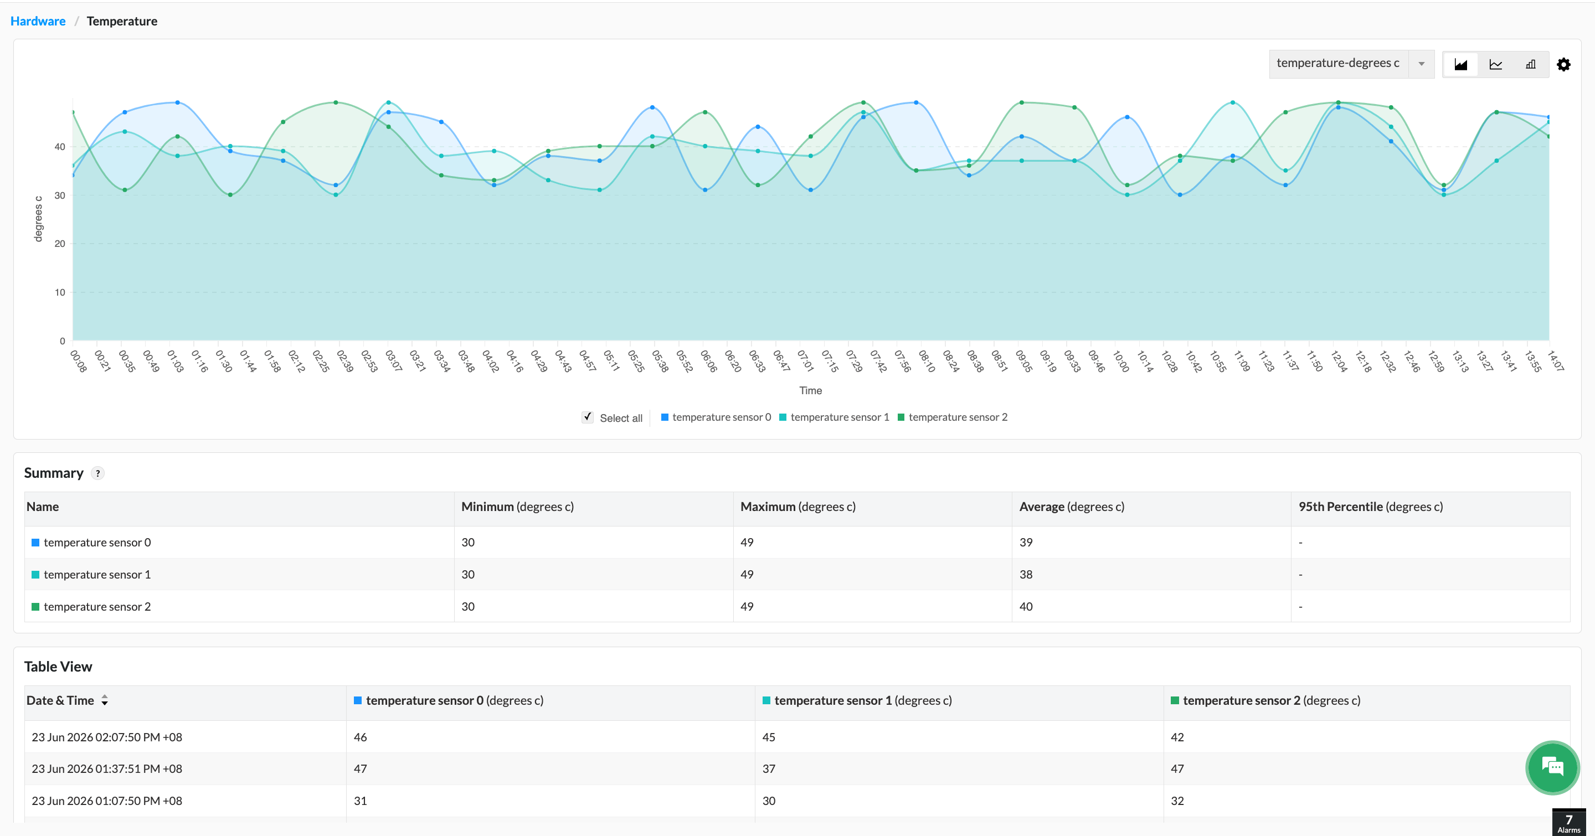Open the live chat bubble

point(1552,767)
